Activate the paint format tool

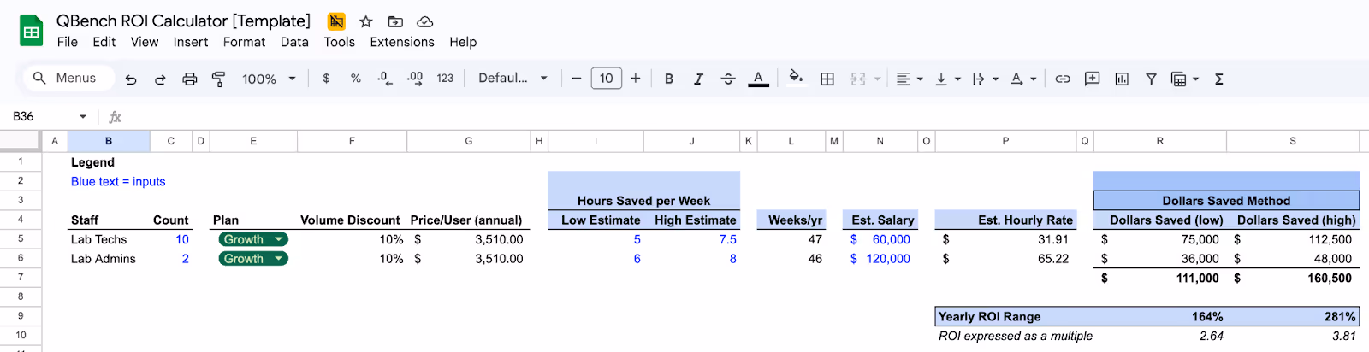(219, 79)
